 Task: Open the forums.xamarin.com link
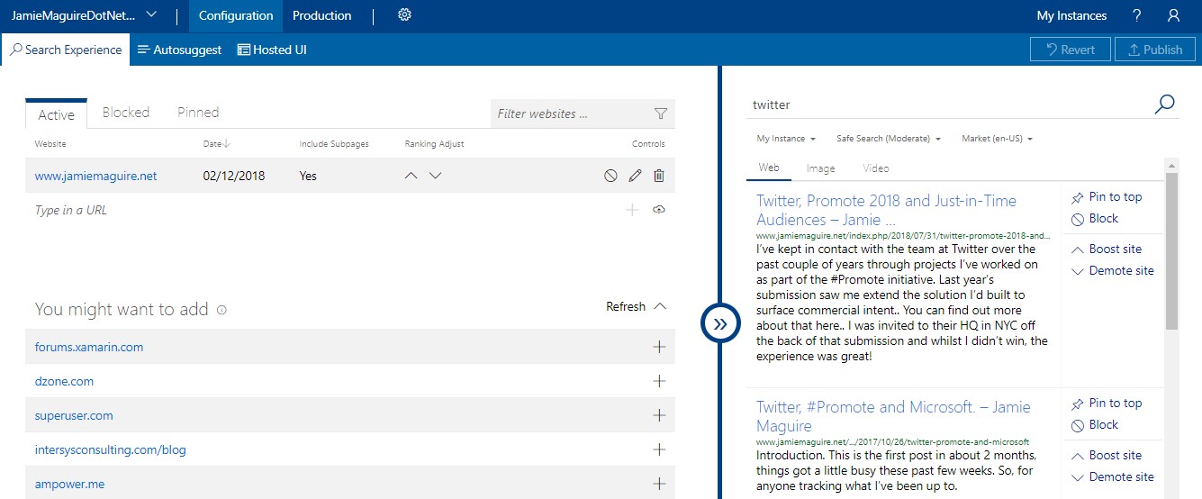(x=89, y=347)
